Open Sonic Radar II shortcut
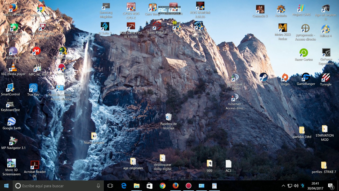The height and width of the screenshot is (191, 339). 157,28
